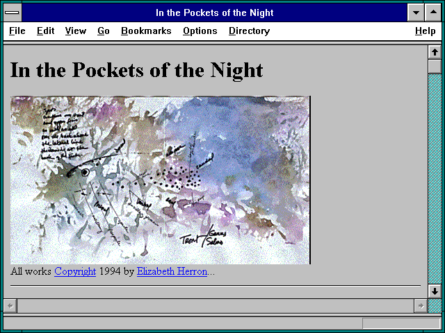The width and height of the screenshot is (445, 333).
Task: Follow the Copyright link
Action: pyautogui.click(x=75, y=271)
